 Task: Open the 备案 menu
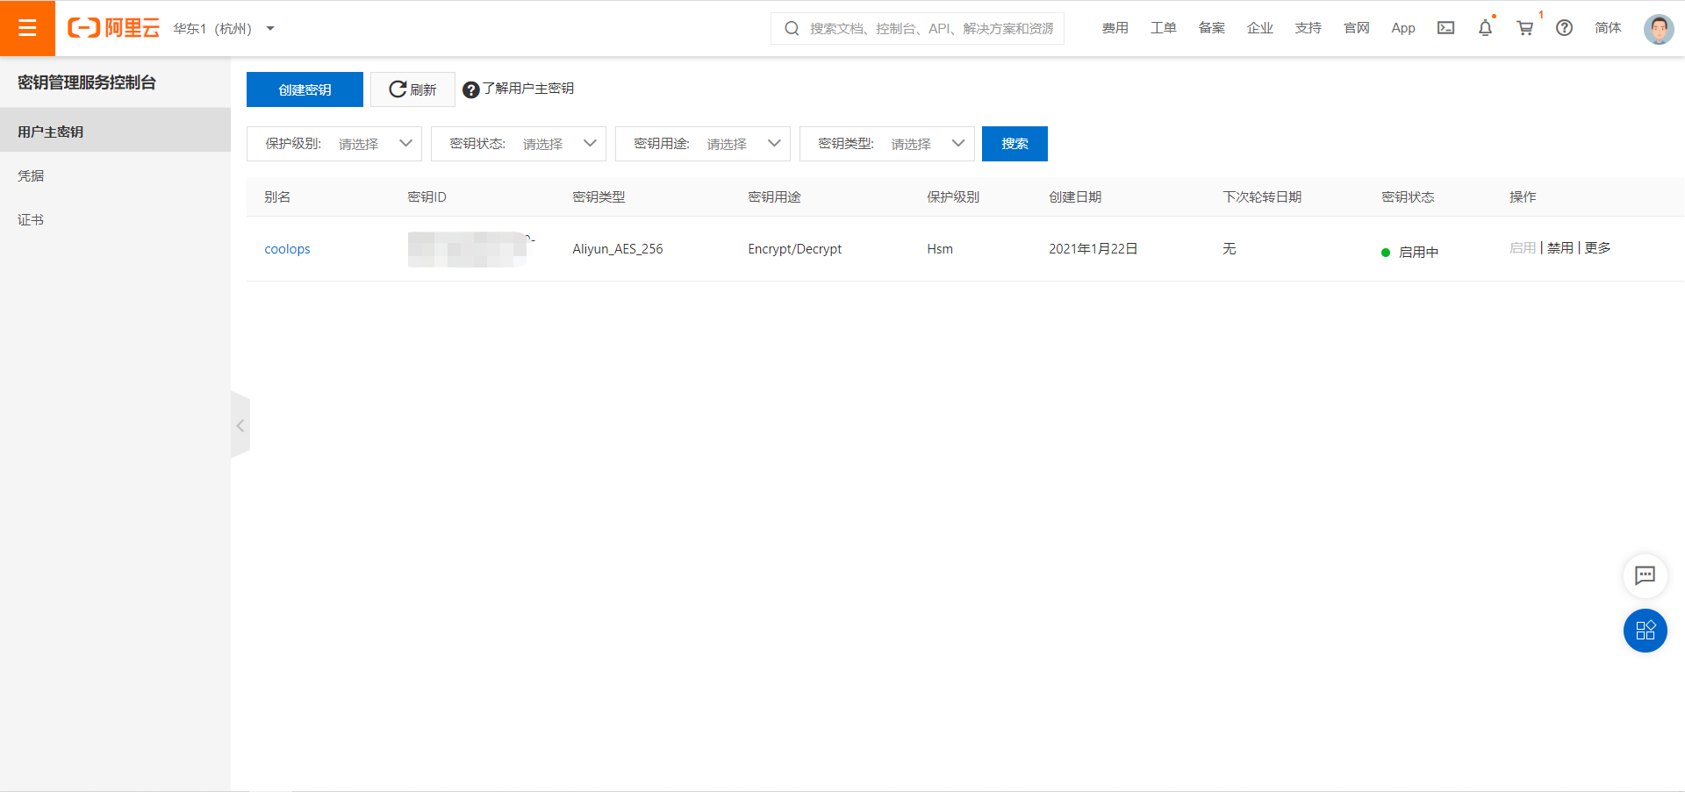coord(1211,28)
